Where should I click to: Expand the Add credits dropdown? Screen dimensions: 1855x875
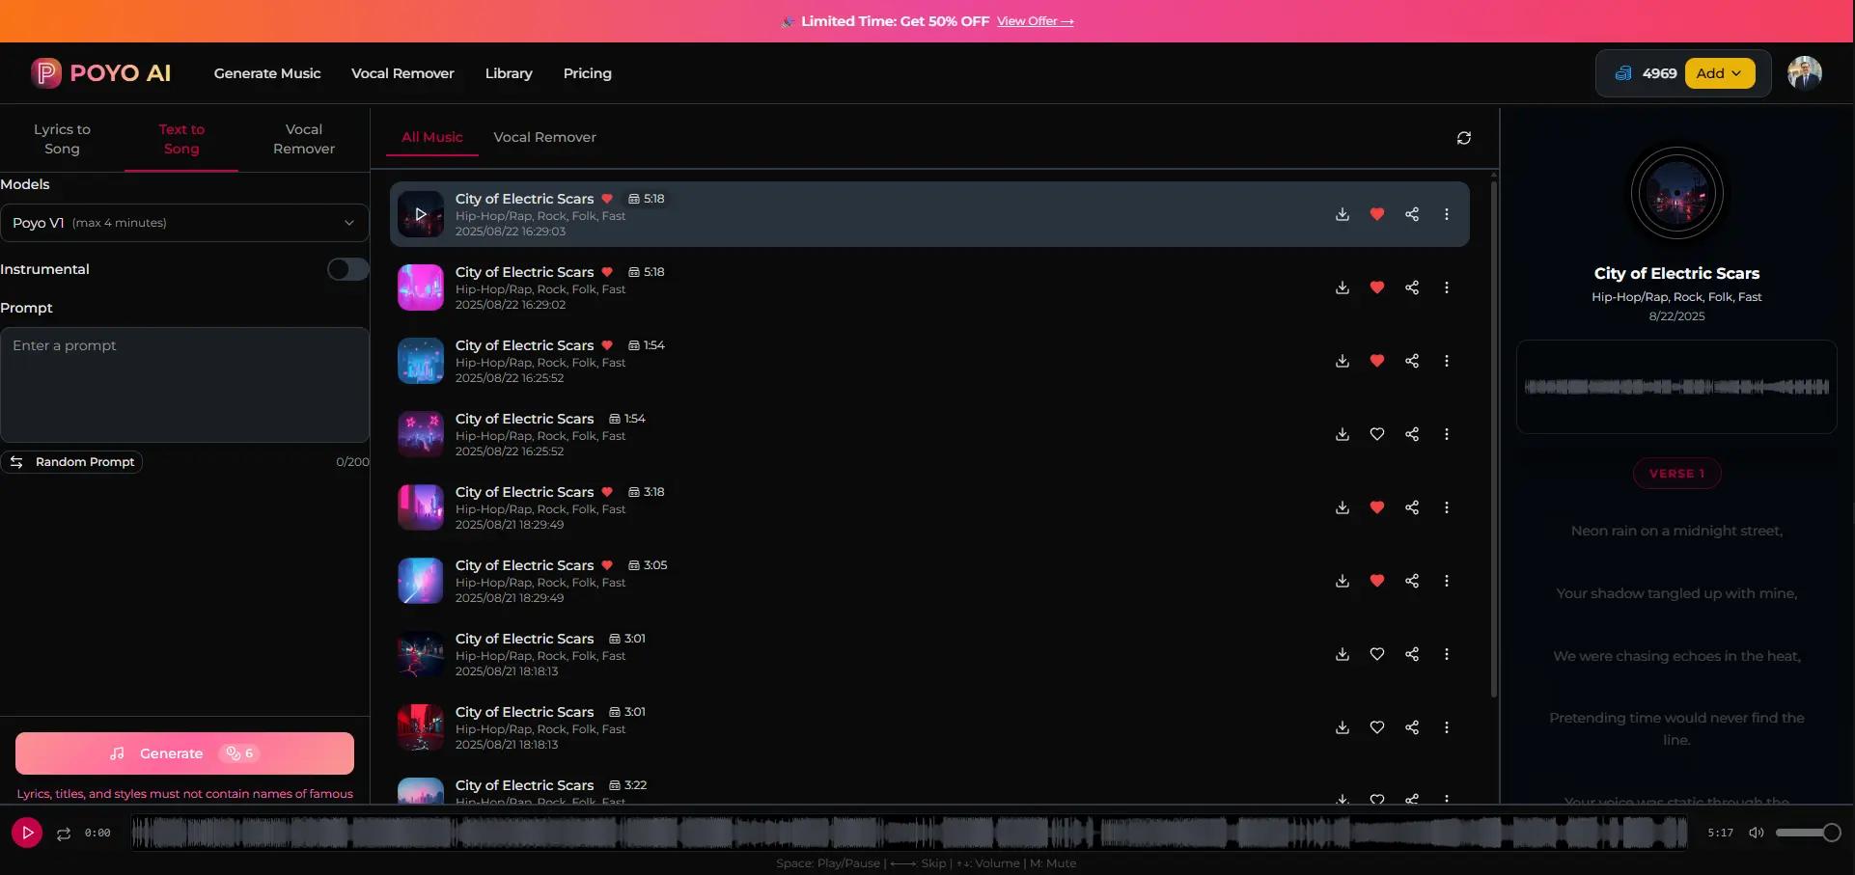(x=1720, y=72)
